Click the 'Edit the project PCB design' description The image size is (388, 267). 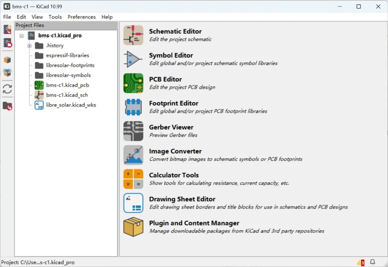[x=182, y=87]
